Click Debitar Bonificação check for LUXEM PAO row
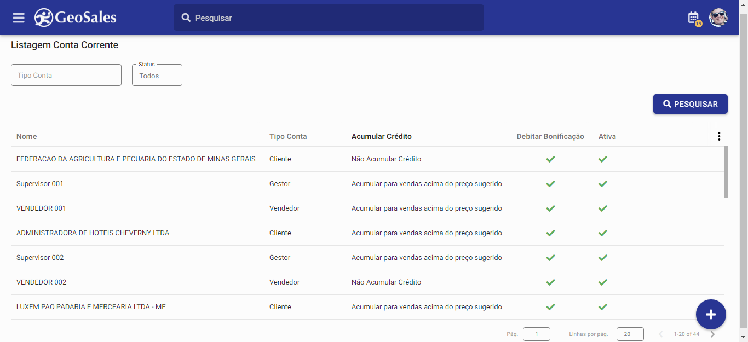The width and height of the screenshot is (748, 342). 551,307
